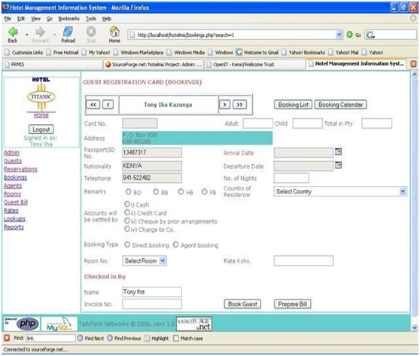Click Find Next arrow in the find bar
The width and height of the screenshot is (420, 356).
80,338
